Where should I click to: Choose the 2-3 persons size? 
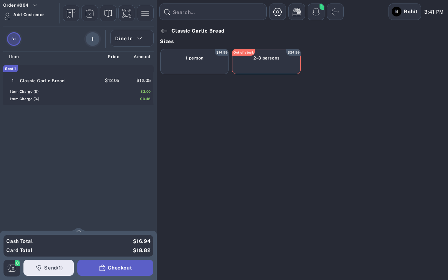(266, 62)
